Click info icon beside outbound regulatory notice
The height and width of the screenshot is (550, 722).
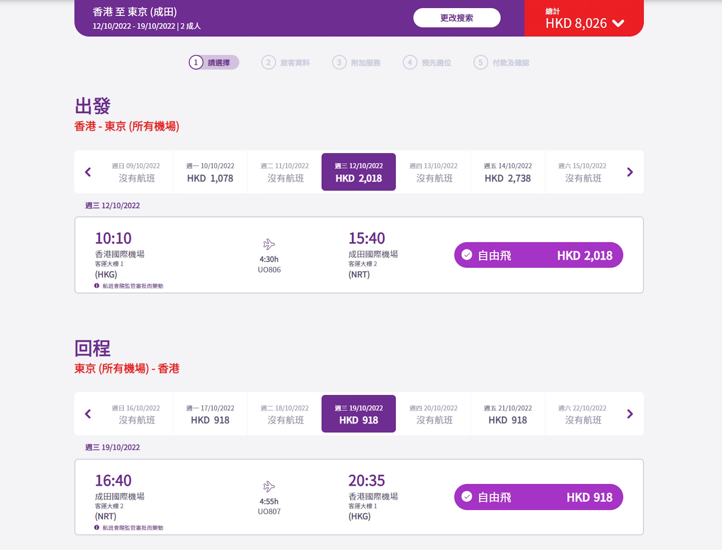(97, 286)
